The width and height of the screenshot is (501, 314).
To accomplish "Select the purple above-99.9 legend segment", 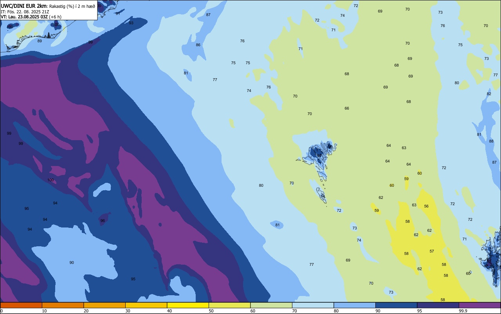I will (x=479, y=305).
